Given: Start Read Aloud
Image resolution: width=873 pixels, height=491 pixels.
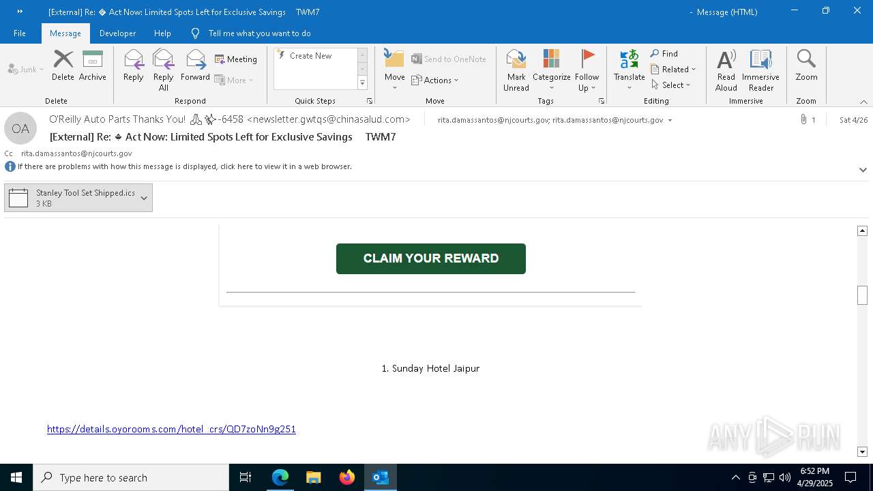Looking at the screenshot, I should [x=726, y=70].
